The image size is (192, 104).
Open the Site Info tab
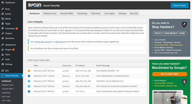click(134, 13)
